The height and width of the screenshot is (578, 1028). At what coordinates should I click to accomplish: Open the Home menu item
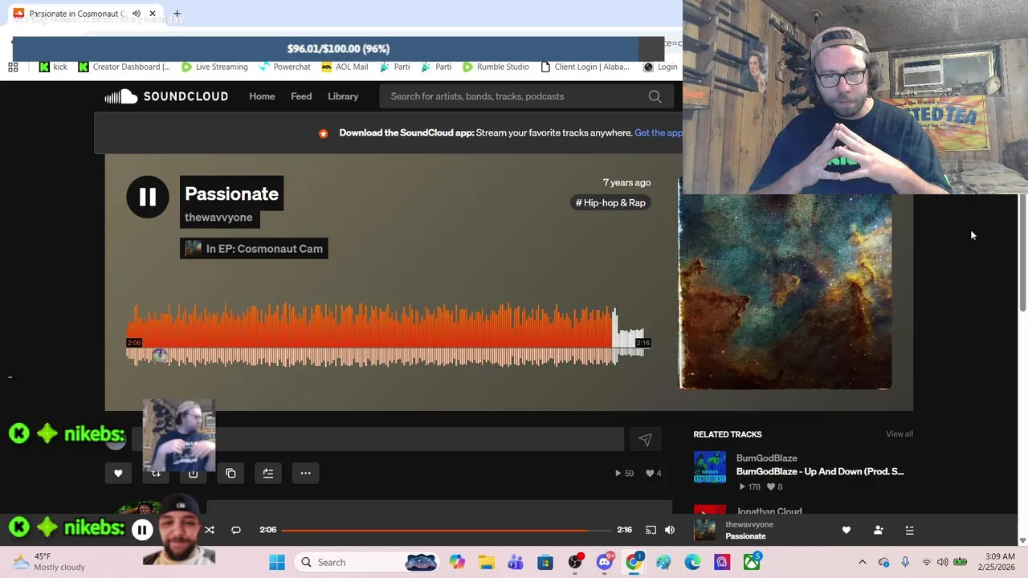tap(262, 96)
